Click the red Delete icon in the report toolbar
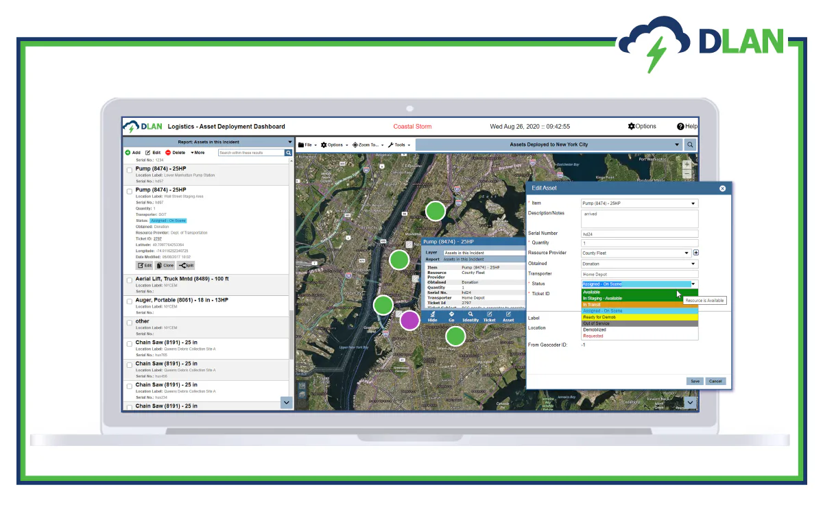The height and width of the screenshot is (522, 823). click(x=168, y=153)
